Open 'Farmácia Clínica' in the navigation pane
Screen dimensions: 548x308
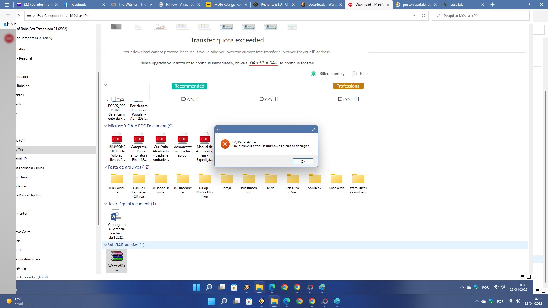click(56, 168)
